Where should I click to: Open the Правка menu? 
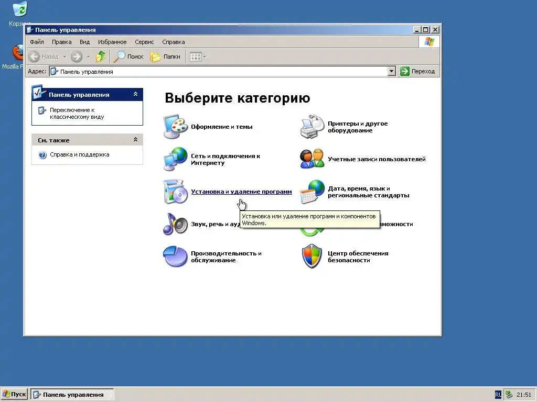(62, 42)
